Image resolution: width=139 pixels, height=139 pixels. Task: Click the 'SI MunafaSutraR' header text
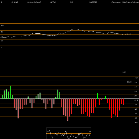click(34, 2)
